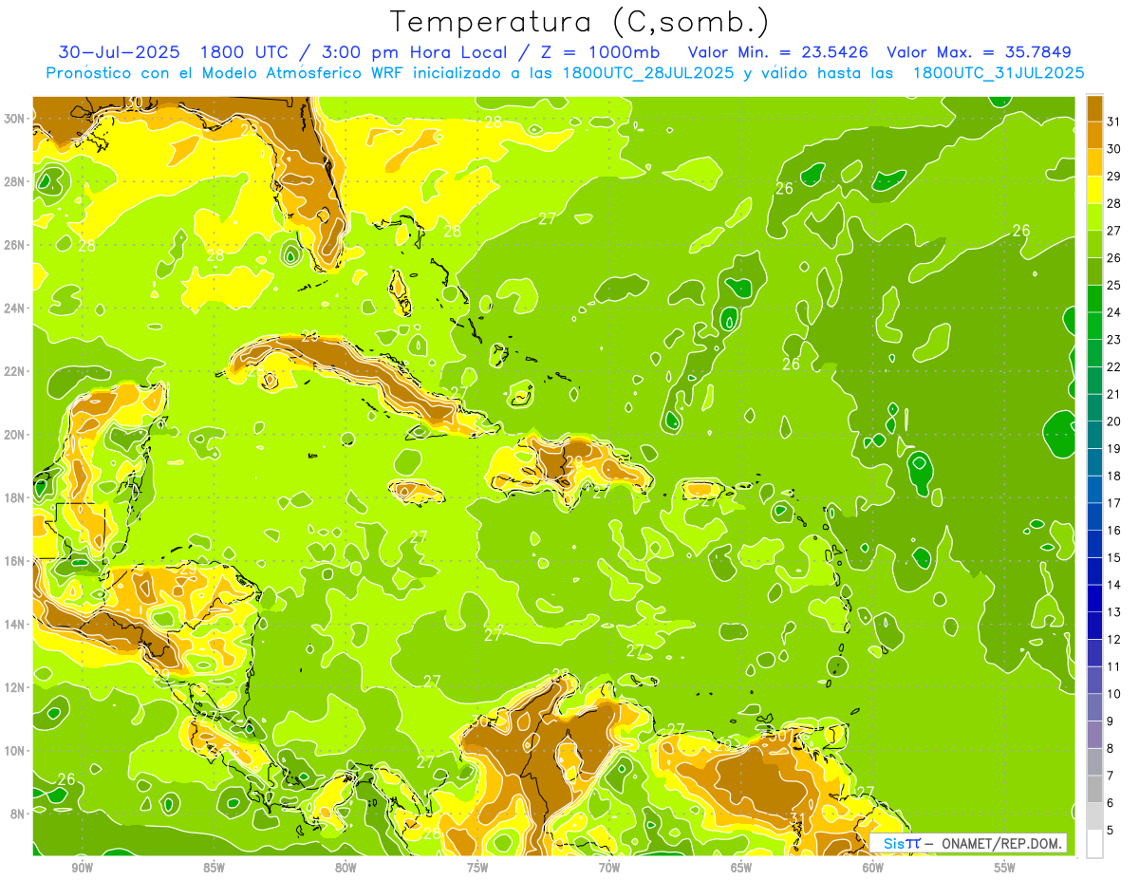Click the legend scale value 14
The image size is (1139, 880).
tap(1113, 585)
